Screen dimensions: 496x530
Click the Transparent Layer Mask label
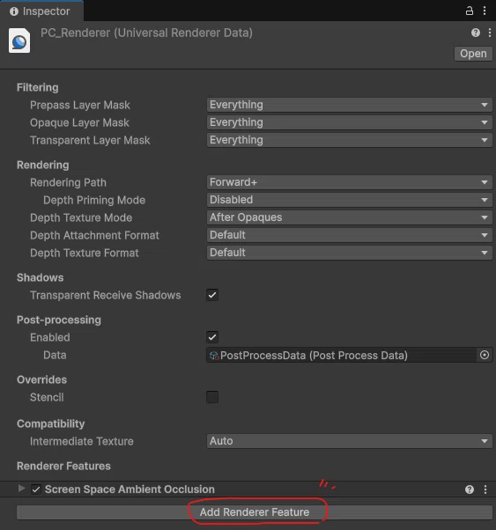(90, 140)
